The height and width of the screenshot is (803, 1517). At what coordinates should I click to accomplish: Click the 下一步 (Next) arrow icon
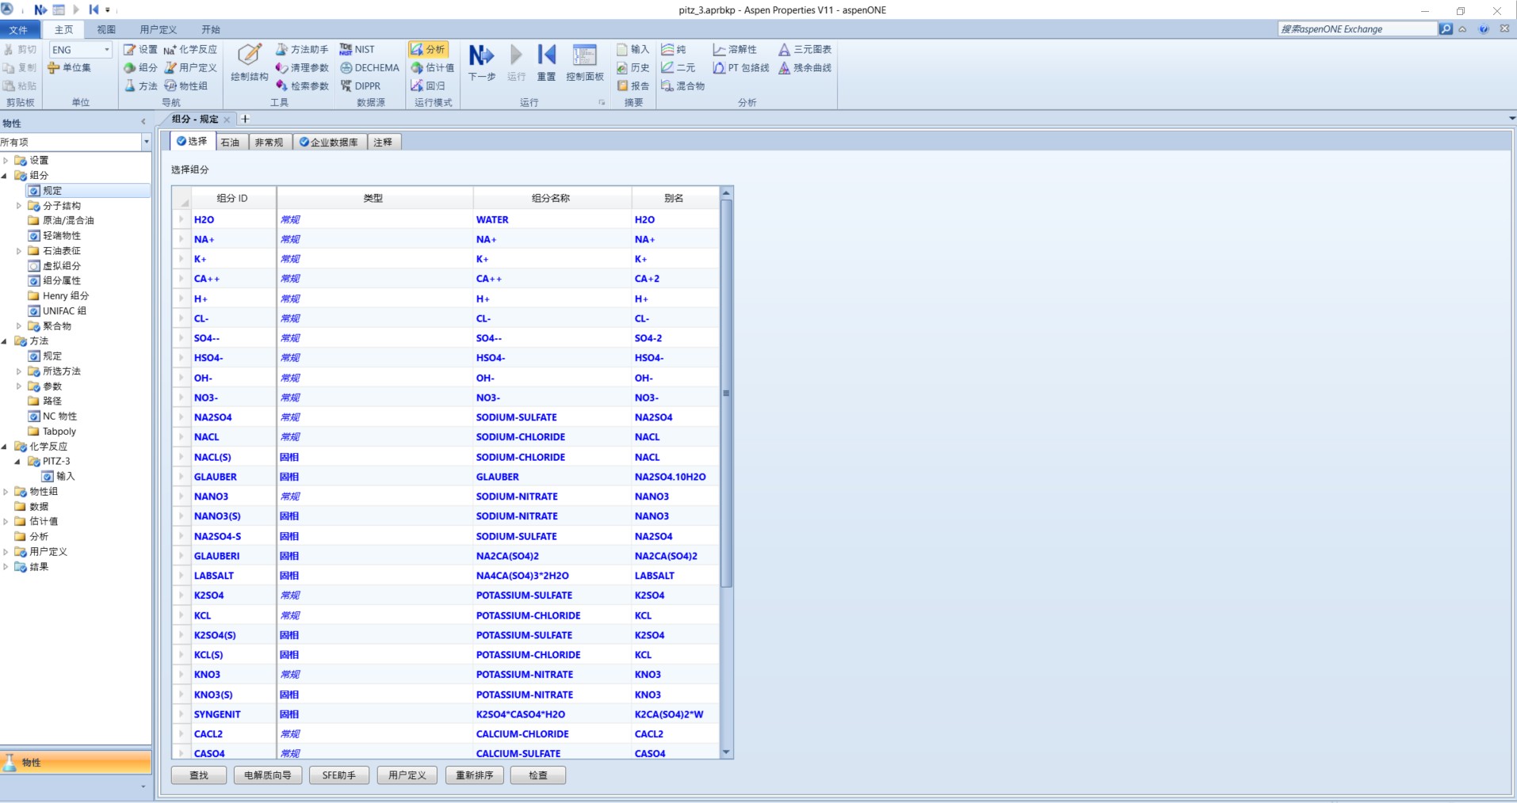pos(481,55)
